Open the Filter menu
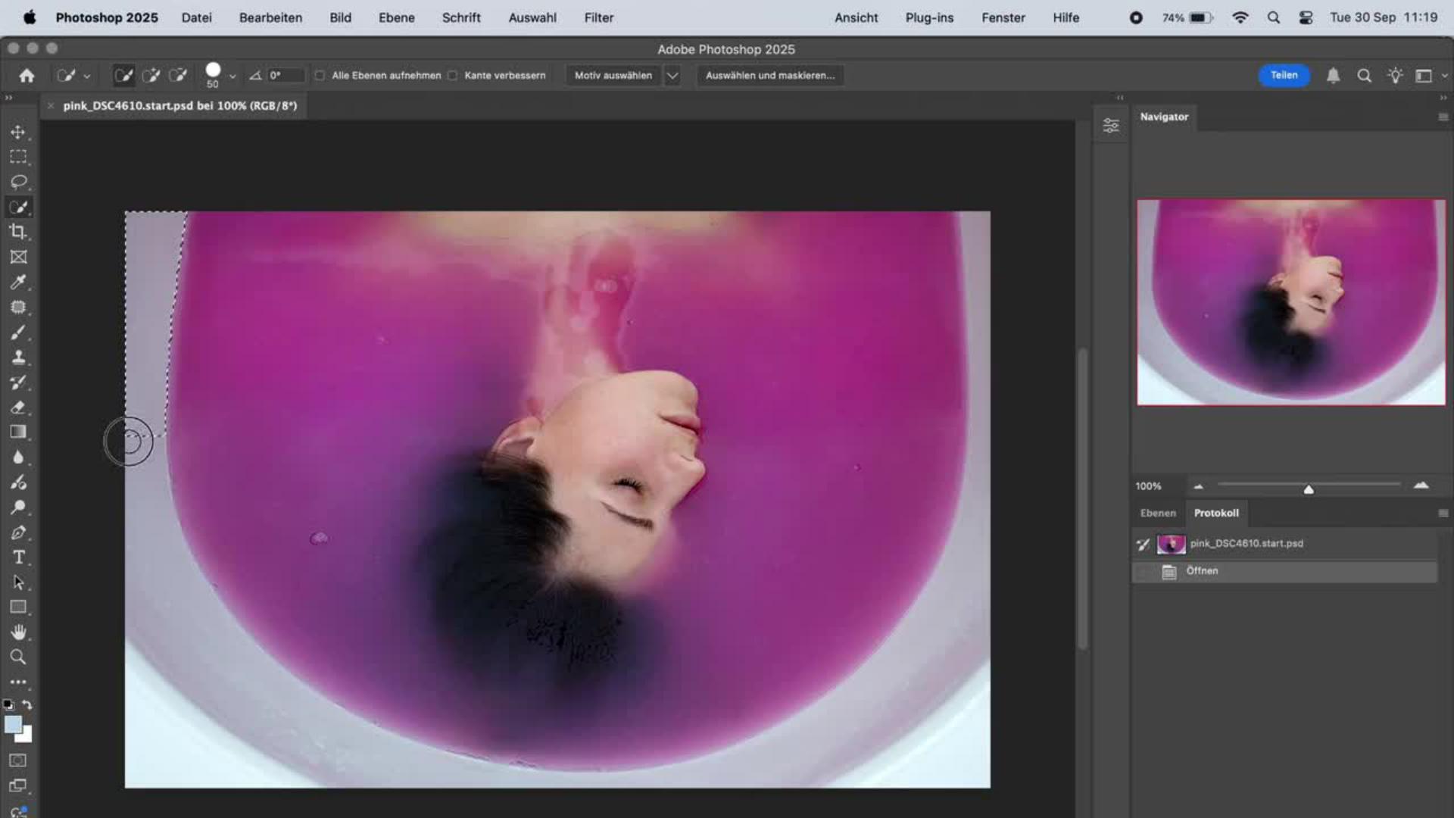This screenshot has width=1454, height=818. pos(598,17)
